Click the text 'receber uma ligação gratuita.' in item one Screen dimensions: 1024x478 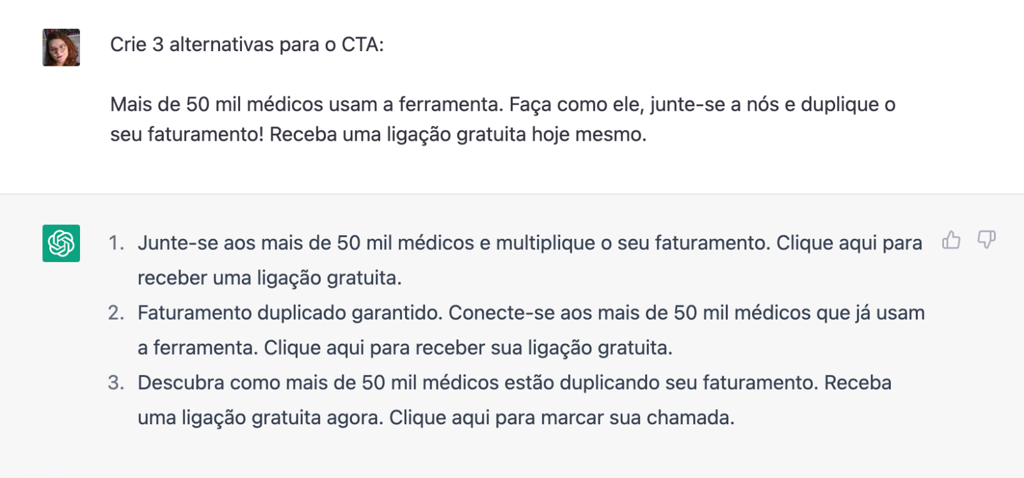269,278
